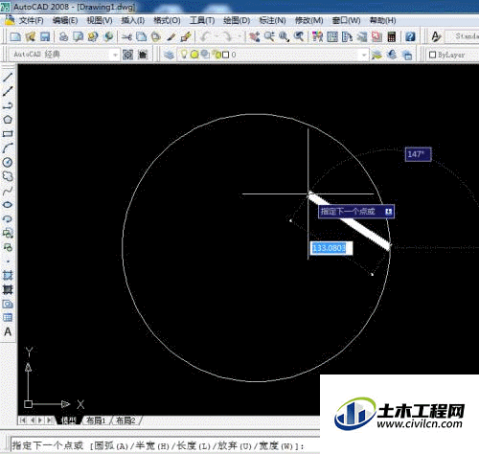Select the Line tool in draw toolbar

(8, 77)
